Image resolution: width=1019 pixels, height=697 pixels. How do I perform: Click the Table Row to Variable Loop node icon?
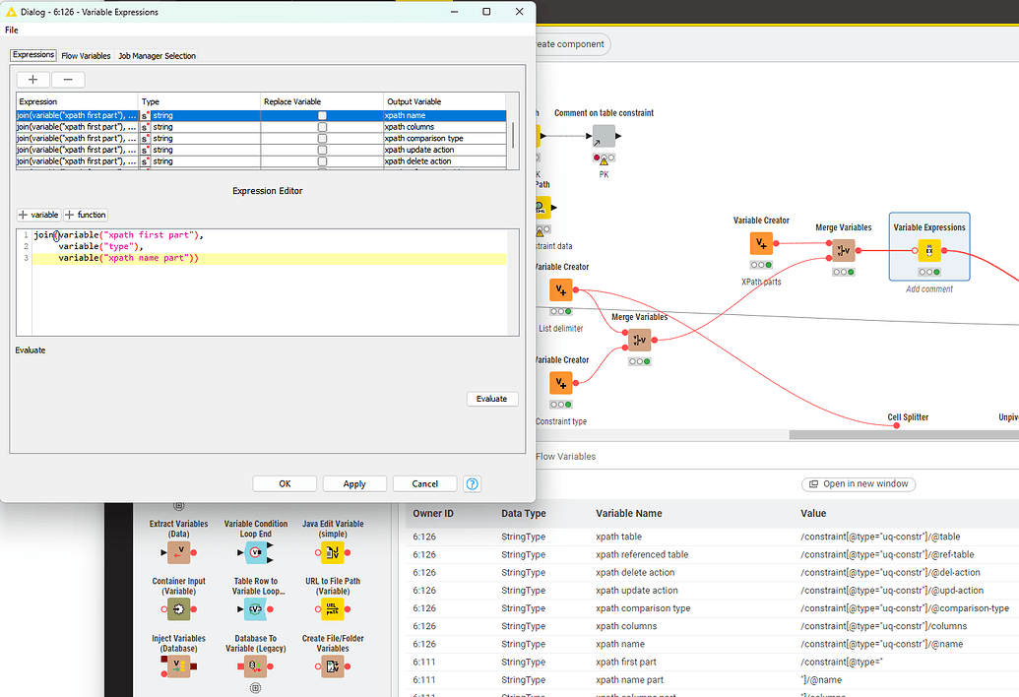coord(256,609)
